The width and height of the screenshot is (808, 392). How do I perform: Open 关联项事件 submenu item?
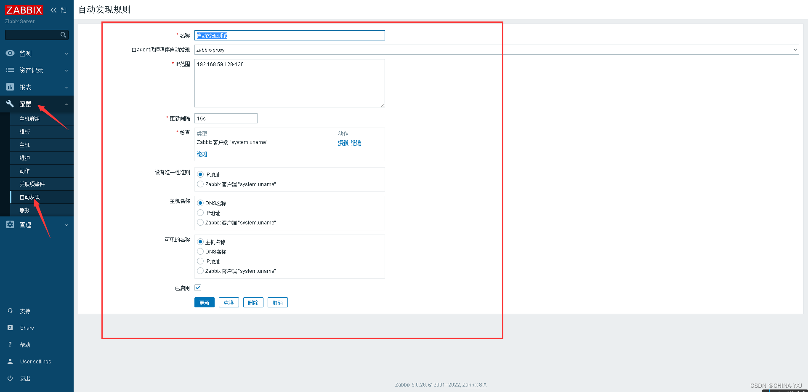(x=42, y=184)
